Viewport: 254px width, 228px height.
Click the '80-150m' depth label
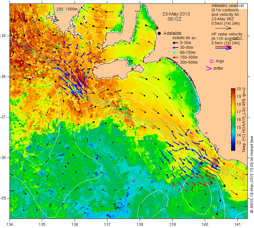188,53
